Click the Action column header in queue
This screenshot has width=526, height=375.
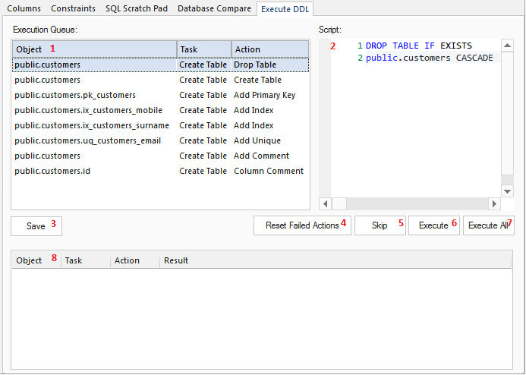click(247, 49)
